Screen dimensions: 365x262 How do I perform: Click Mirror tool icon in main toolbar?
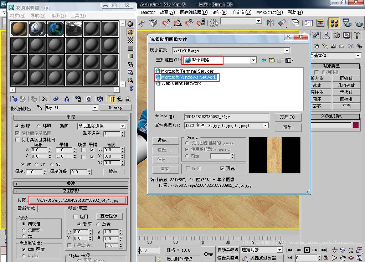click(270, 23)
